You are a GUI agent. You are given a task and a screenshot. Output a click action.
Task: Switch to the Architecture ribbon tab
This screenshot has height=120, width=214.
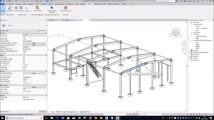click(x=10, y=4)
